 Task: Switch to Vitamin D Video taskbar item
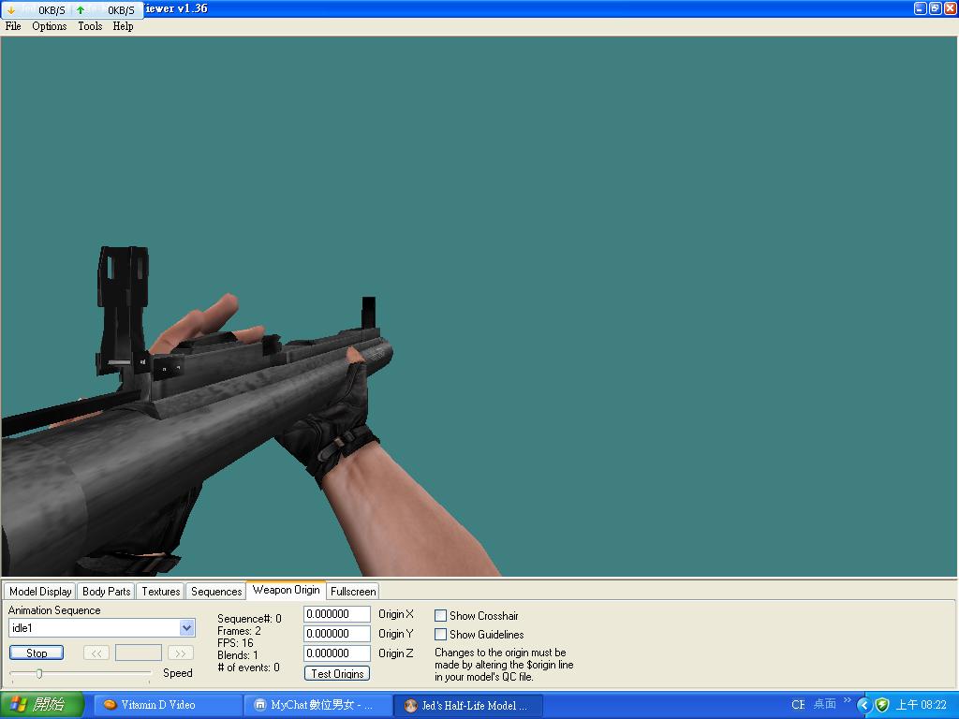pyautogui.click(x=169, y=705)
